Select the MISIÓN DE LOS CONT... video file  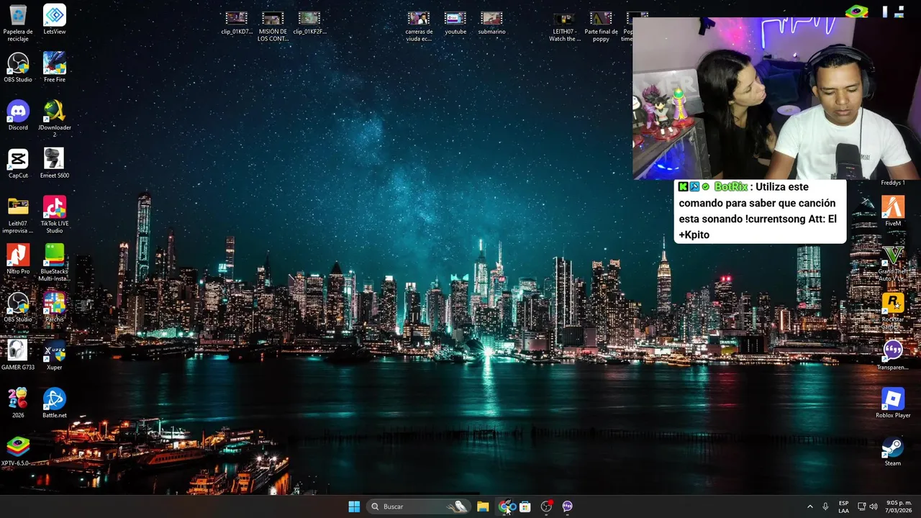pos(273,26)
